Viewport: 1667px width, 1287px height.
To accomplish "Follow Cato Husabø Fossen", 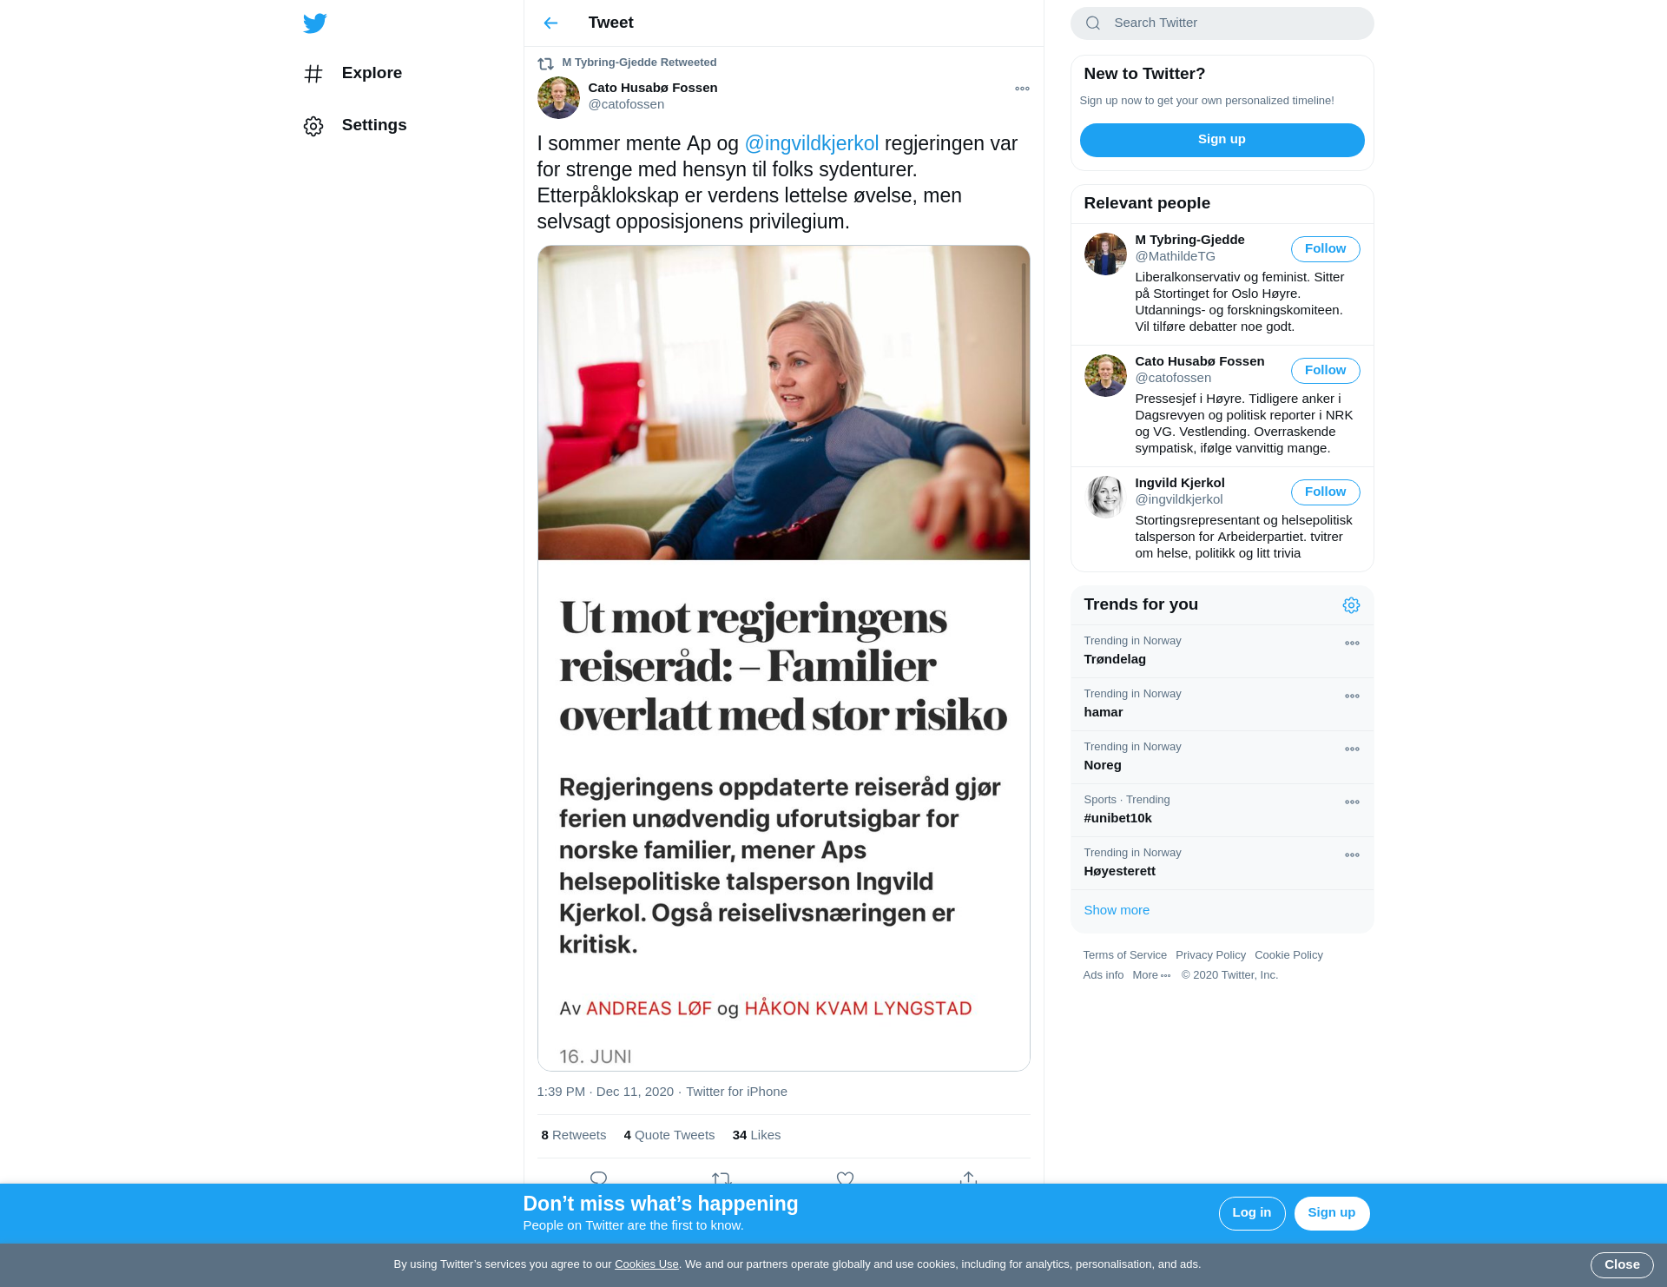I will [1325, 371].
